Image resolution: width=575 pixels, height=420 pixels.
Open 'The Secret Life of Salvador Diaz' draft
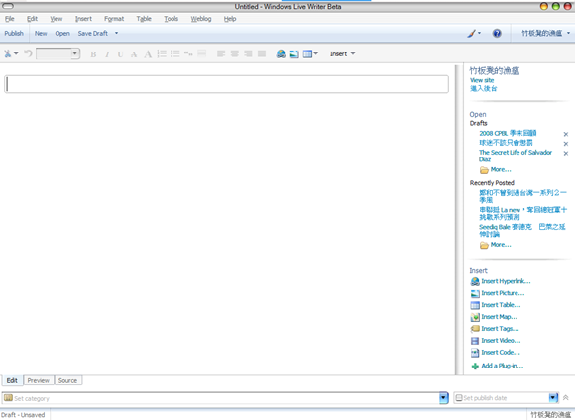tap(516, 156)
